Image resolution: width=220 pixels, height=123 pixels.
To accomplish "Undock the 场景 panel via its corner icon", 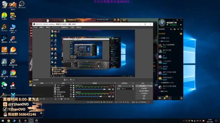I will point(52,83).
